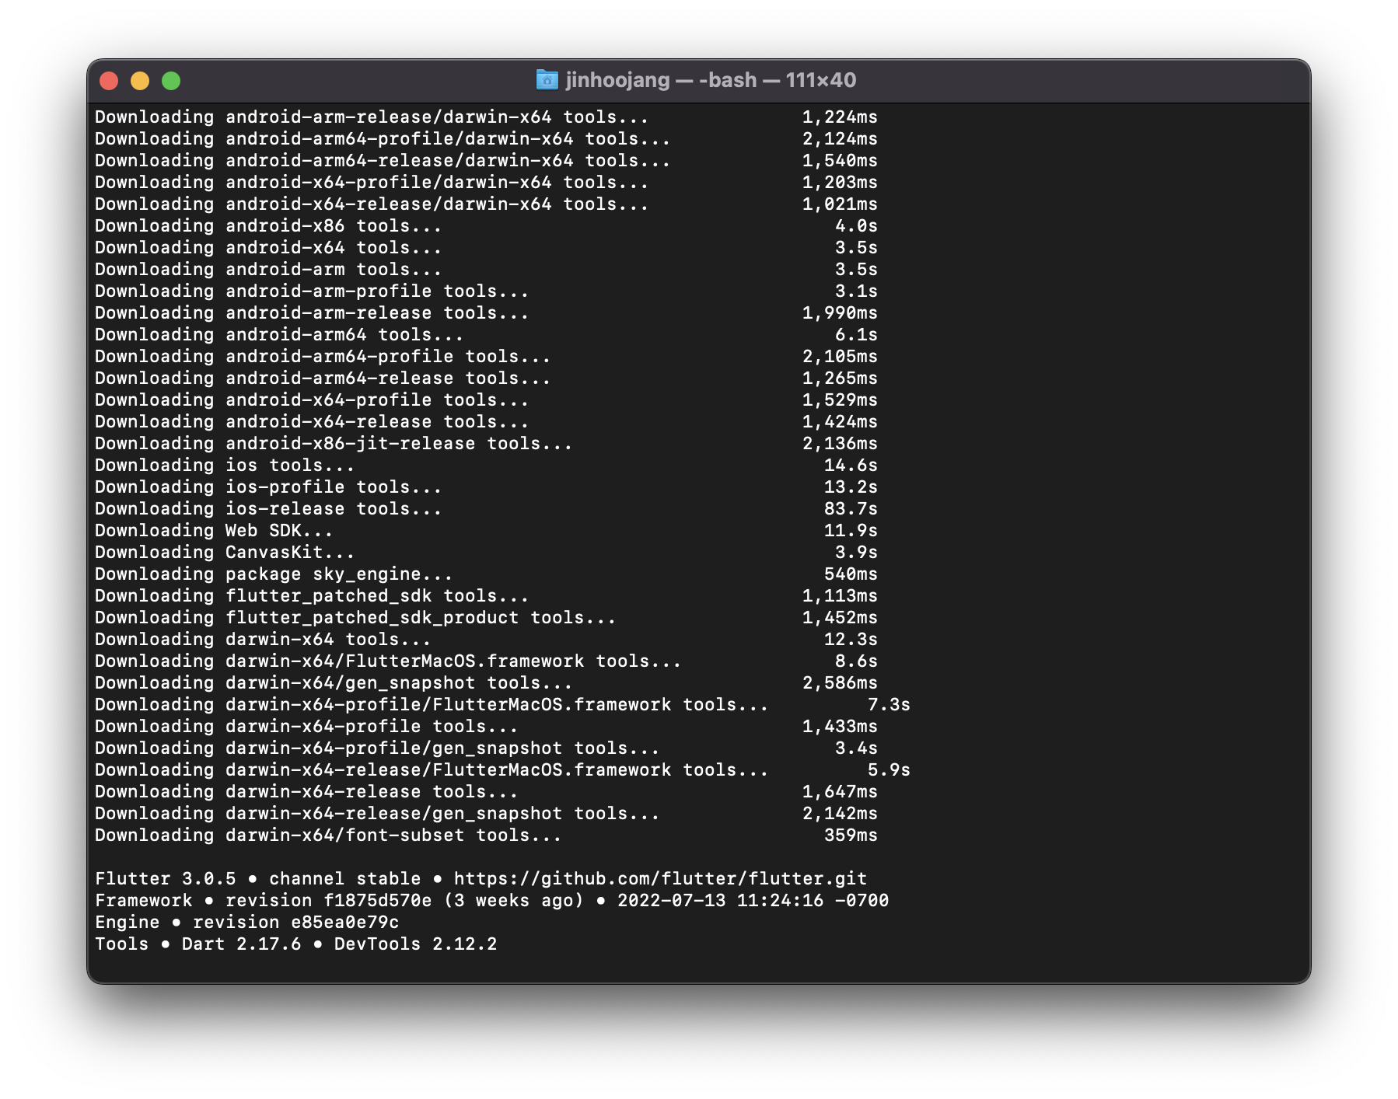Click the yellow minimize window button
This screenshot has height=1099, width=1398.
coord(140,81)
